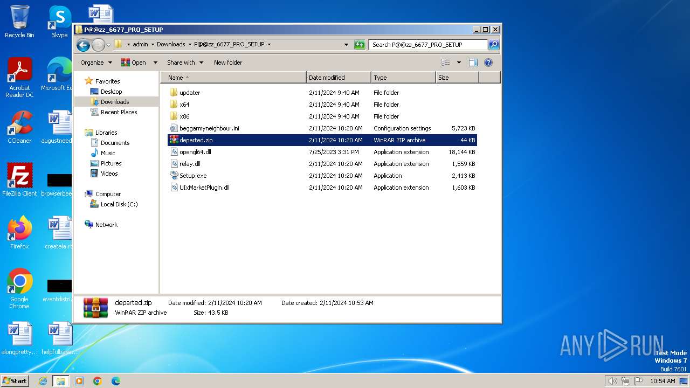Open the Explorer Help icon
This screenshot has height=388, width=690.
pyautogui.click(x=488, y=63)
